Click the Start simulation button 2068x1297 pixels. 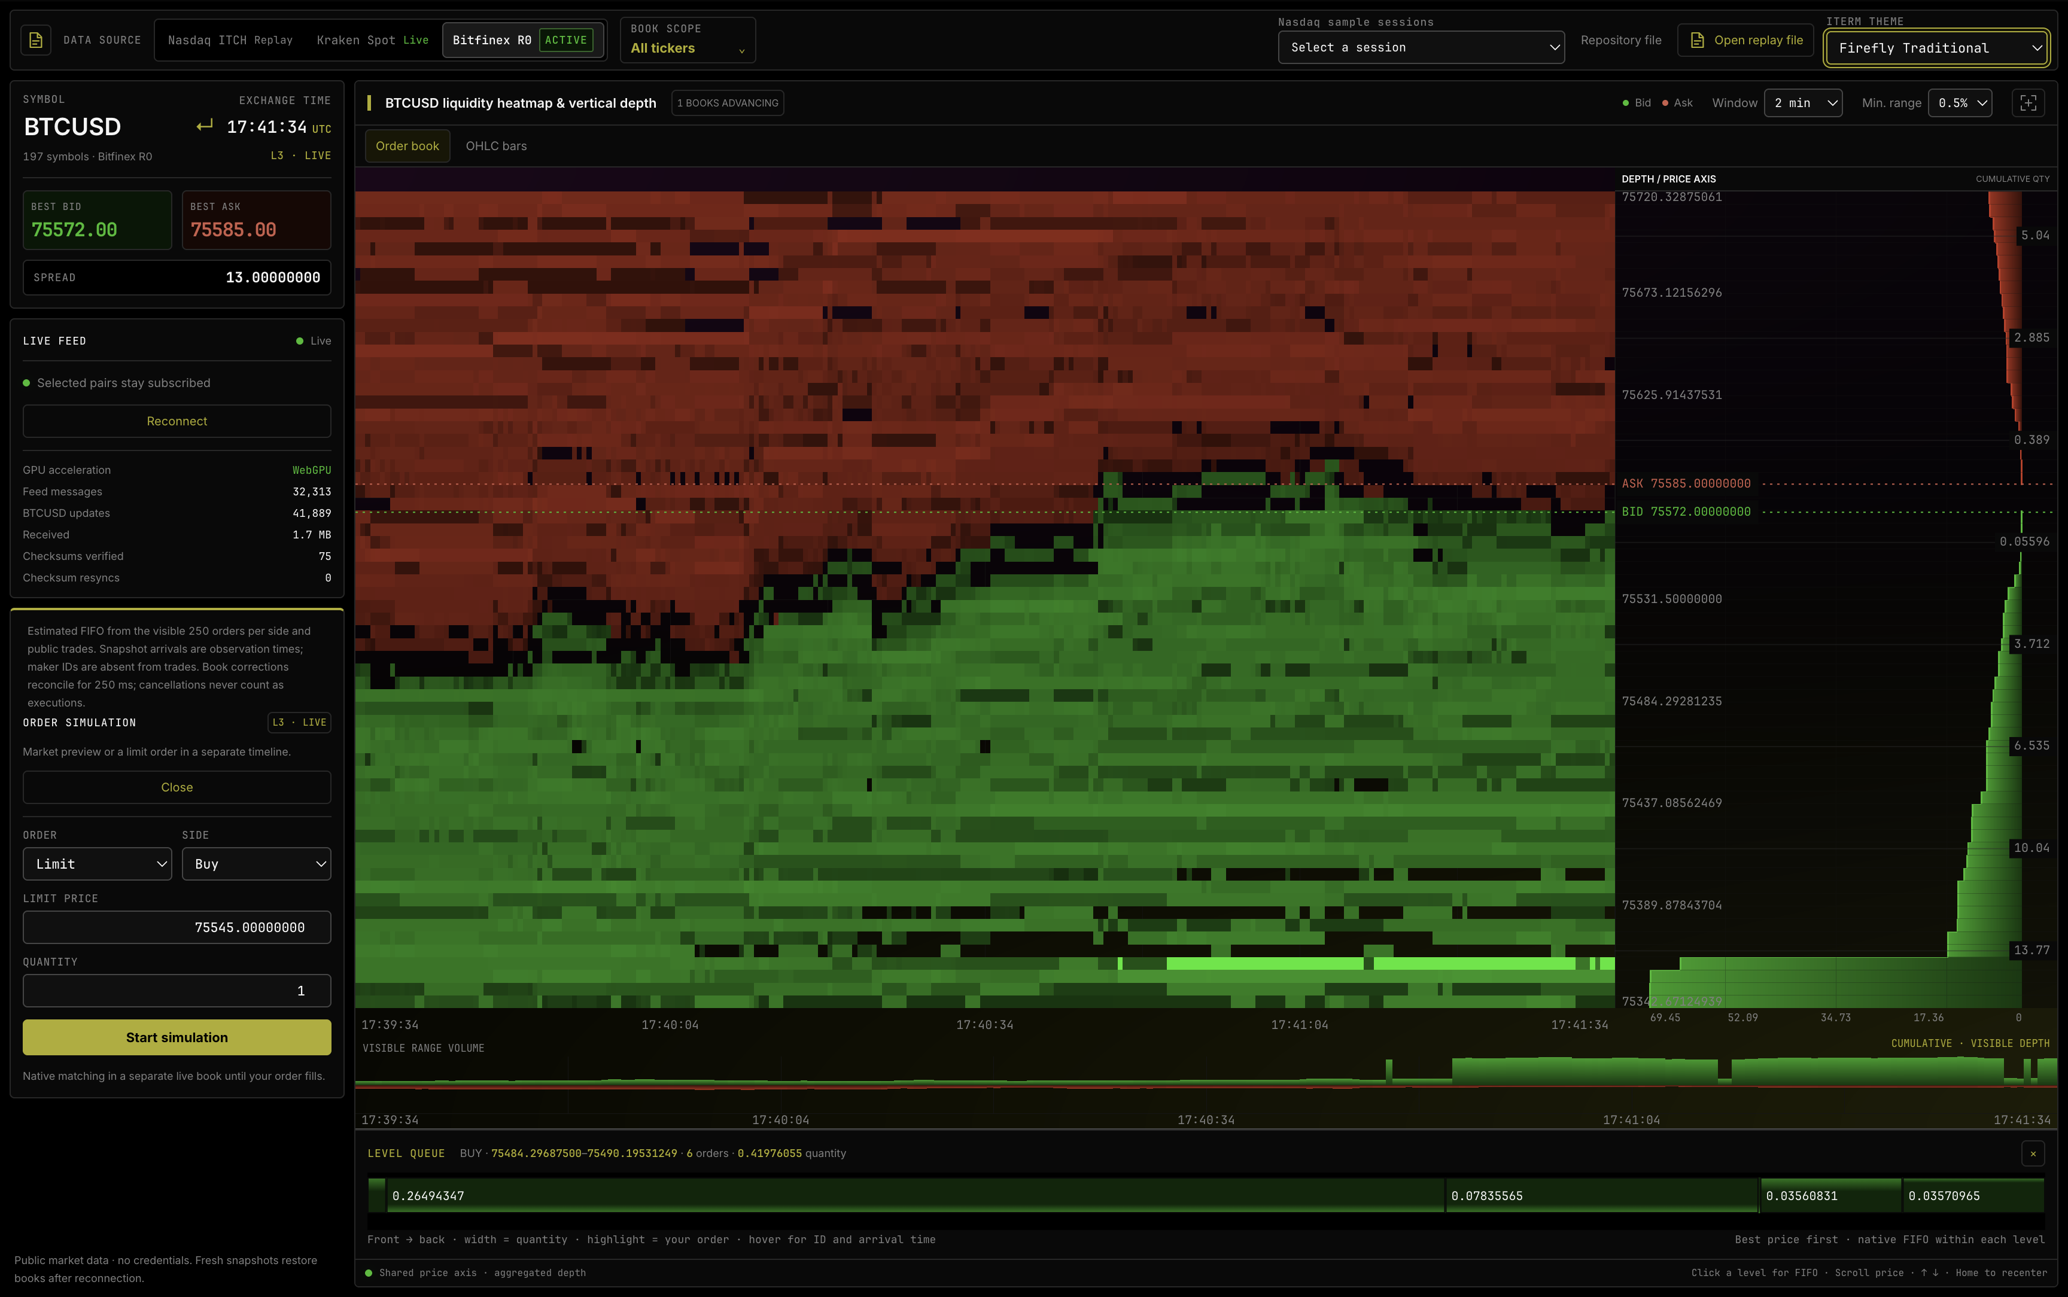pyautogui.click(x=177, y=1037)
